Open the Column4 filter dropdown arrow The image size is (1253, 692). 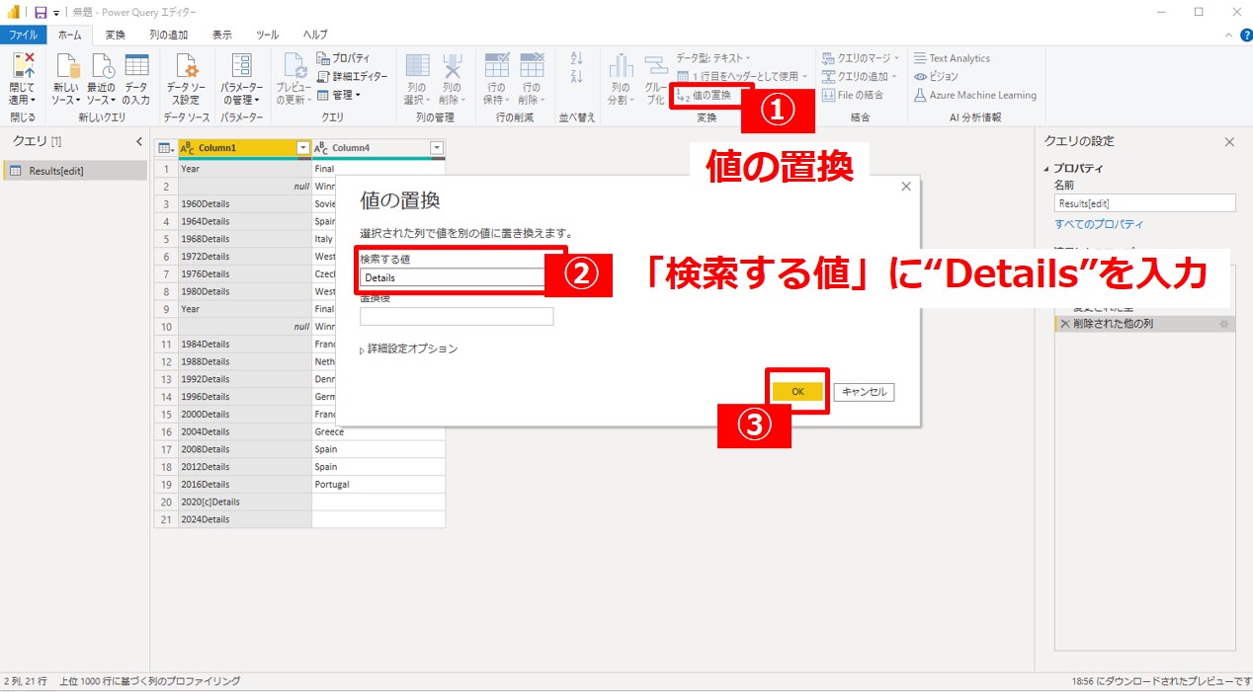(437, 148)
